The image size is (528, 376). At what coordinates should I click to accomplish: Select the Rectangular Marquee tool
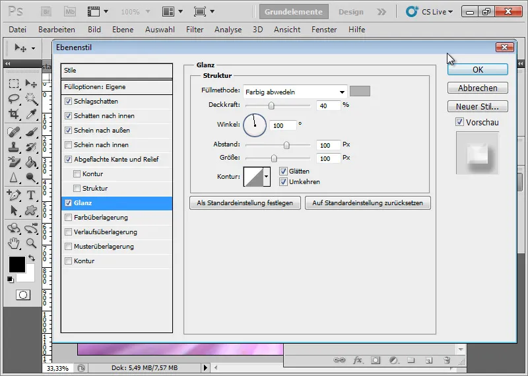click(x=14, y=83)
